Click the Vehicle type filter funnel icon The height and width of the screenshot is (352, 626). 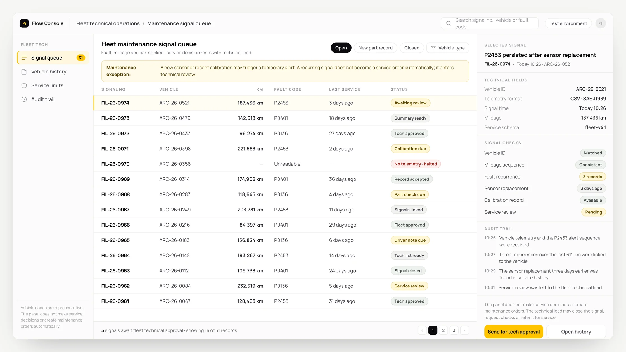pos(433,48)
